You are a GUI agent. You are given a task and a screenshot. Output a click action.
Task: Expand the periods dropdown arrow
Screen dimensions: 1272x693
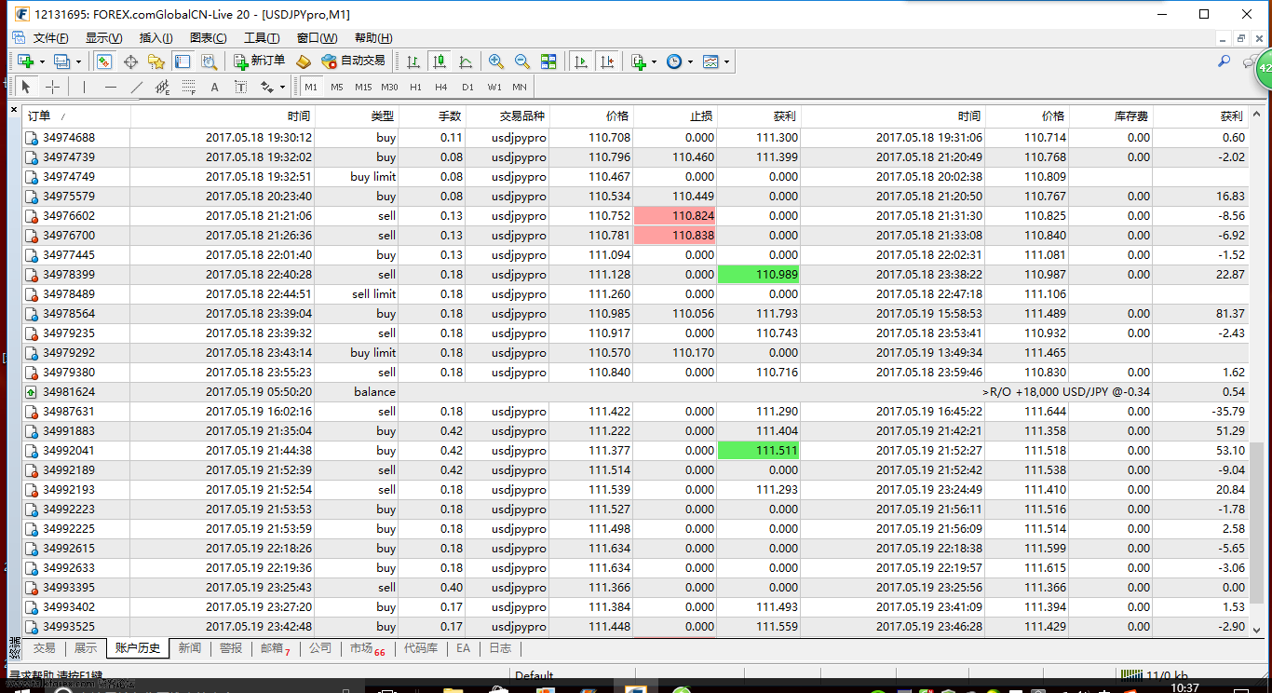pos(690,62)
